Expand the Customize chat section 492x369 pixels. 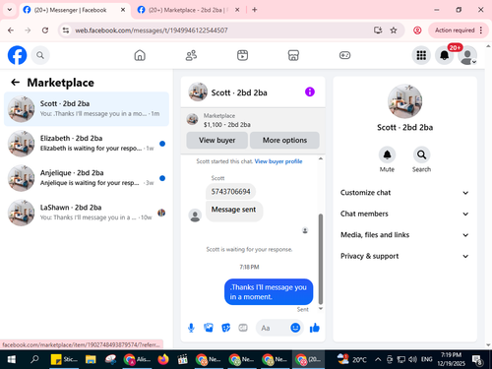(x=404, y=193)
